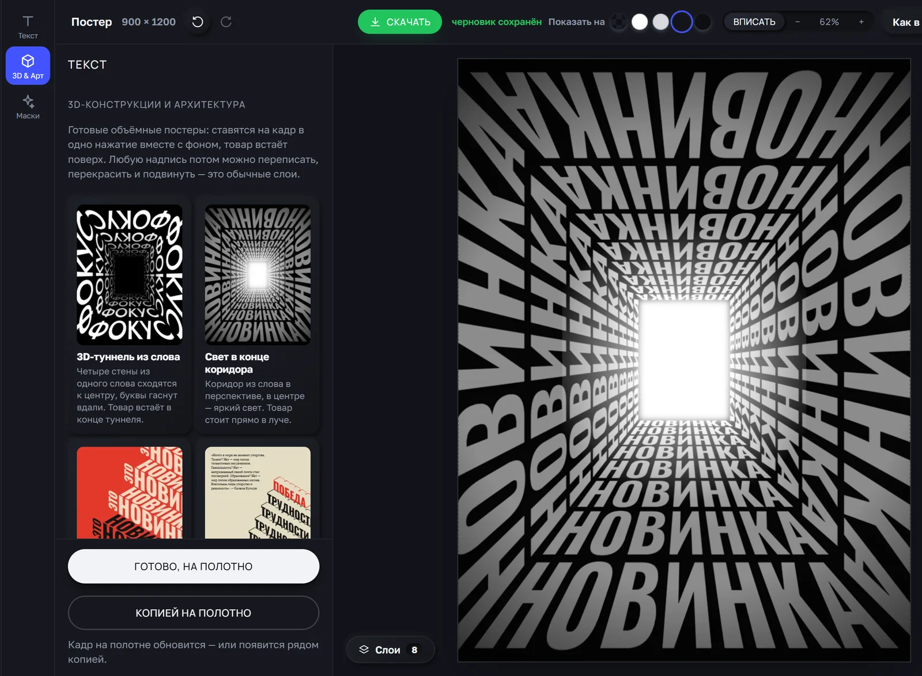Click the ТЕКСТ panel heading

click(87, 65)
